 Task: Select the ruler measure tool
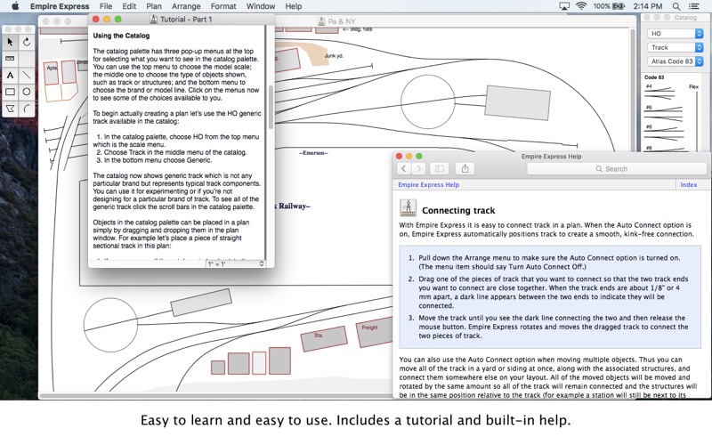[10, 59]
